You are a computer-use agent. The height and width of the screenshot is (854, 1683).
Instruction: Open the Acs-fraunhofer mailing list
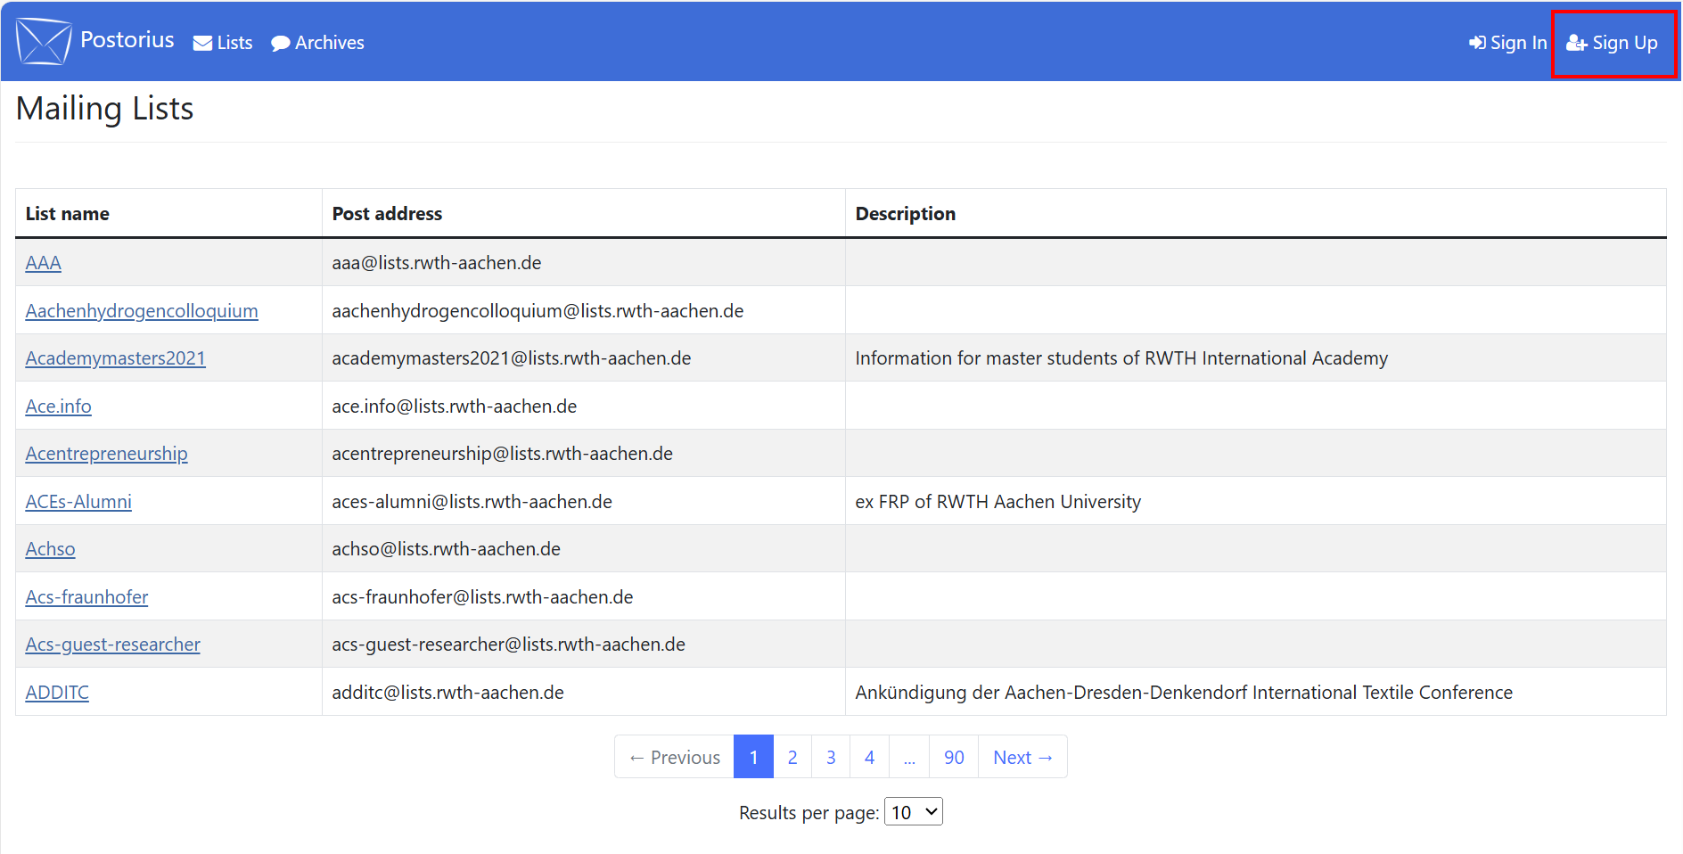tap(86, 596)
